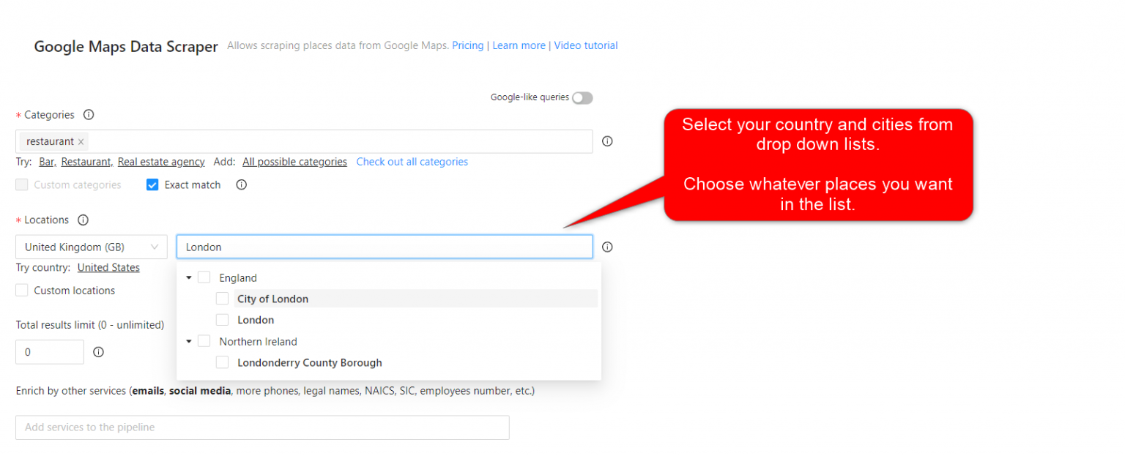Open info tooltip for Exact match
Viewport: 1125px width, 456px height.
coord(241,184)
